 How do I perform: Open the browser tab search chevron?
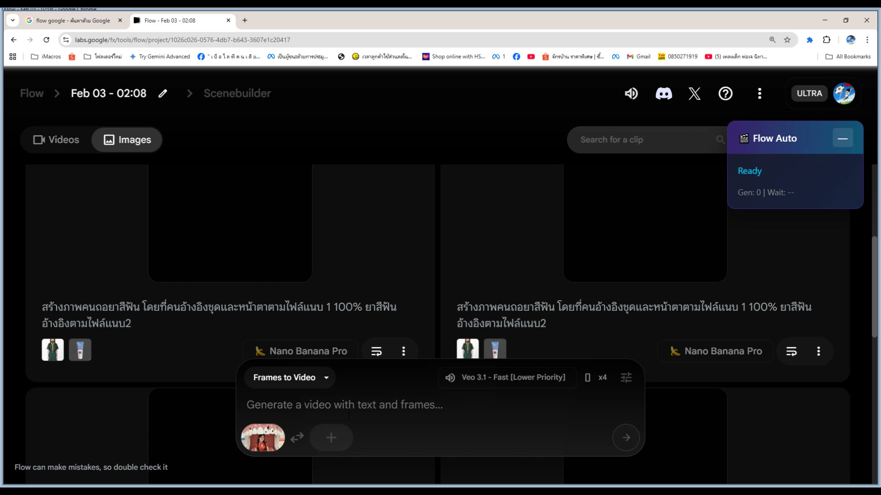click(12, 20)
